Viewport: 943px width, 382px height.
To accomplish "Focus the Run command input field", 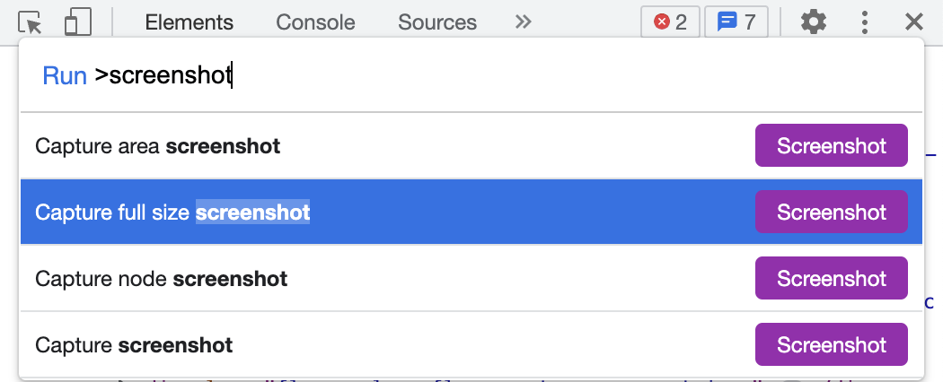I will coord(471,75).
